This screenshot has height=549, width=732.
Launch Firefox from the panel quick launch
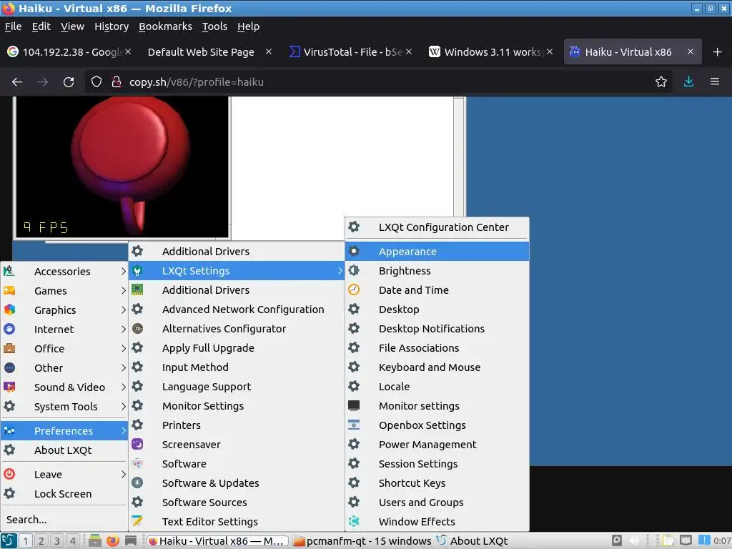pos(112,540)
